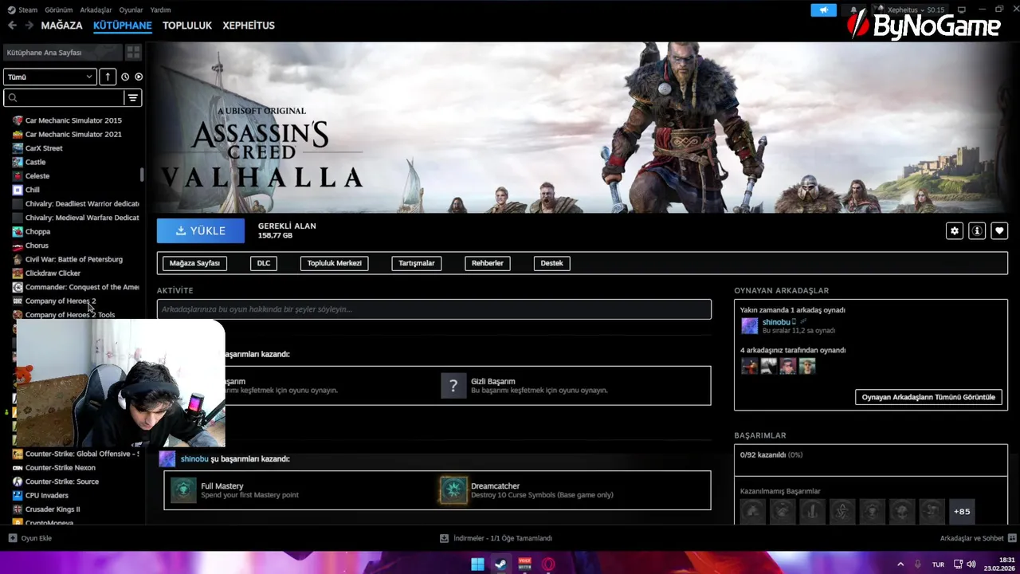The width and height of the screenshot is (1020, 574).
Task: Show hidden tray icons chevron
Action: click(x=901, y=564)
